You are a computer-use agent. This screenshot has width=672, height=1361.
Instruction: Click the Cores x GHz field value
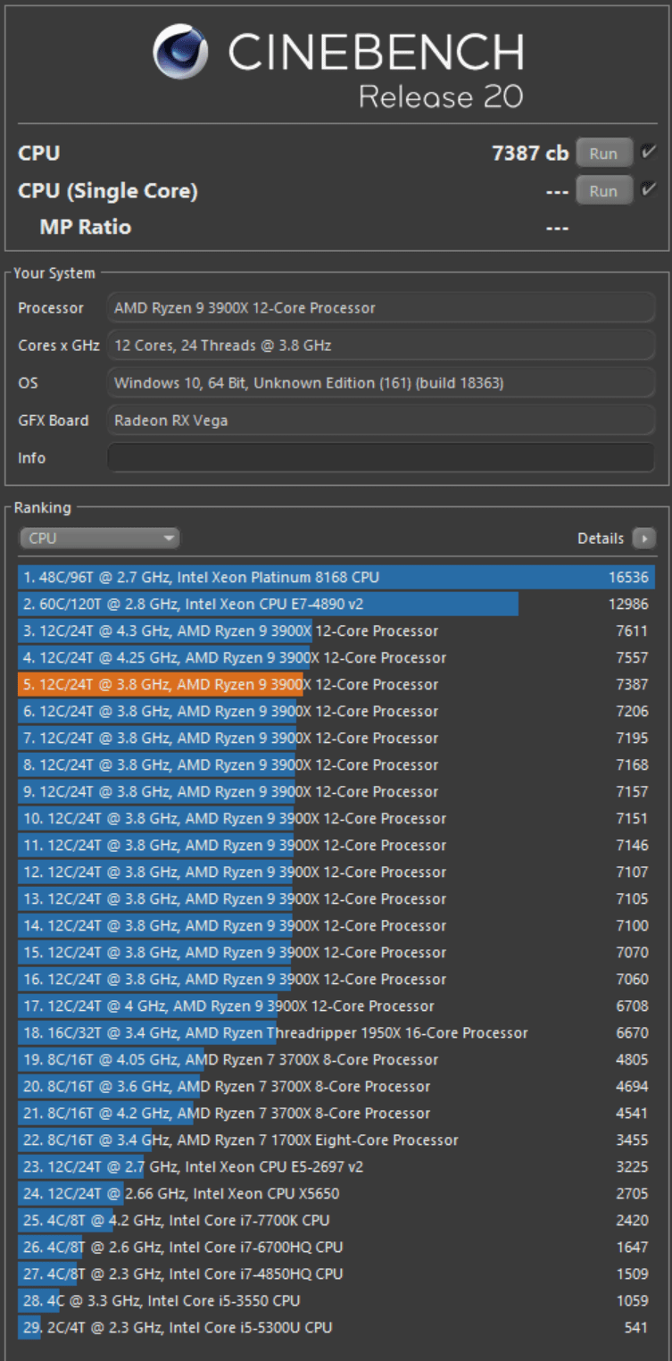click(x=381, y=345)
